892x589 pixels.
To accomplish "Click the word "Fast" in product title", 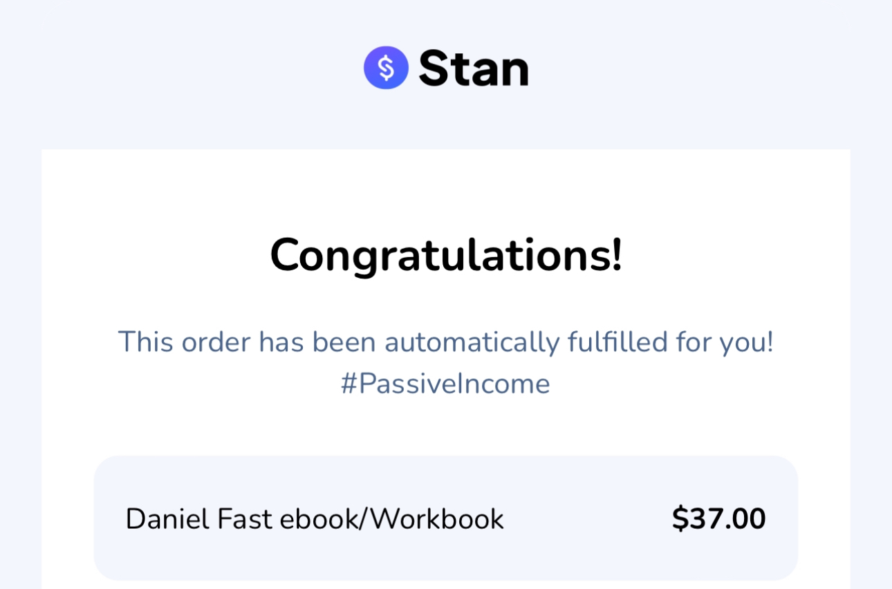I will [x=245, y=519].
